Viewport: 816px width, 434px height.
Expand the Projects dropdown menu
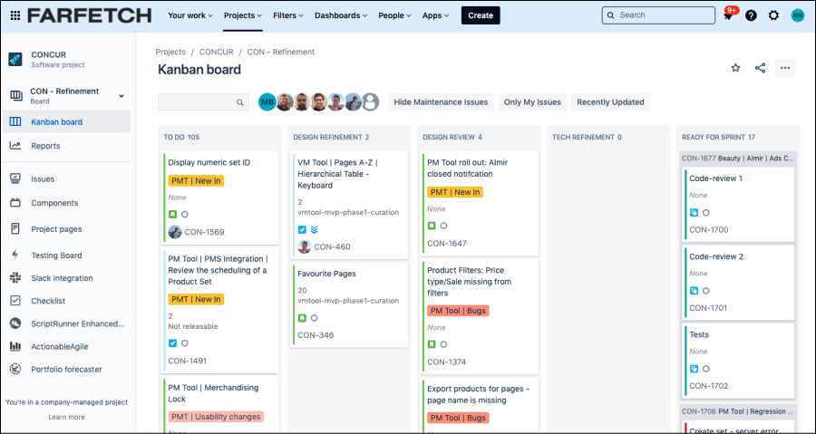click(243, 15)
